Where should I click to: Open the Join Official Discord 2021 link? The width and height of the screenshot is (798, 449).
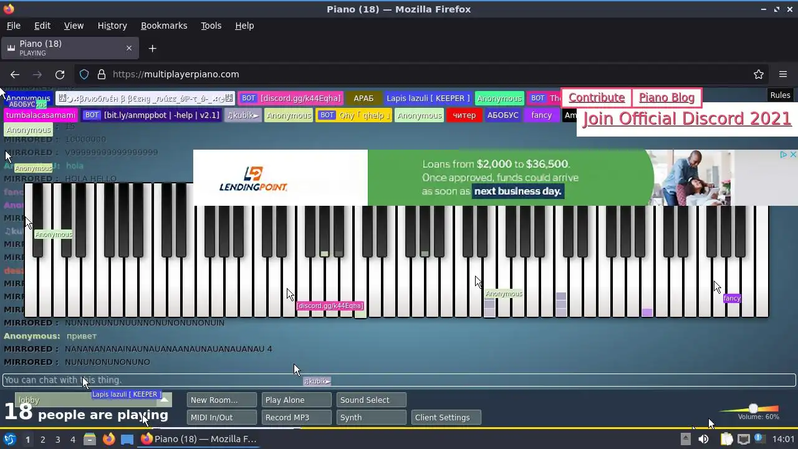click(x=687, y=118)
